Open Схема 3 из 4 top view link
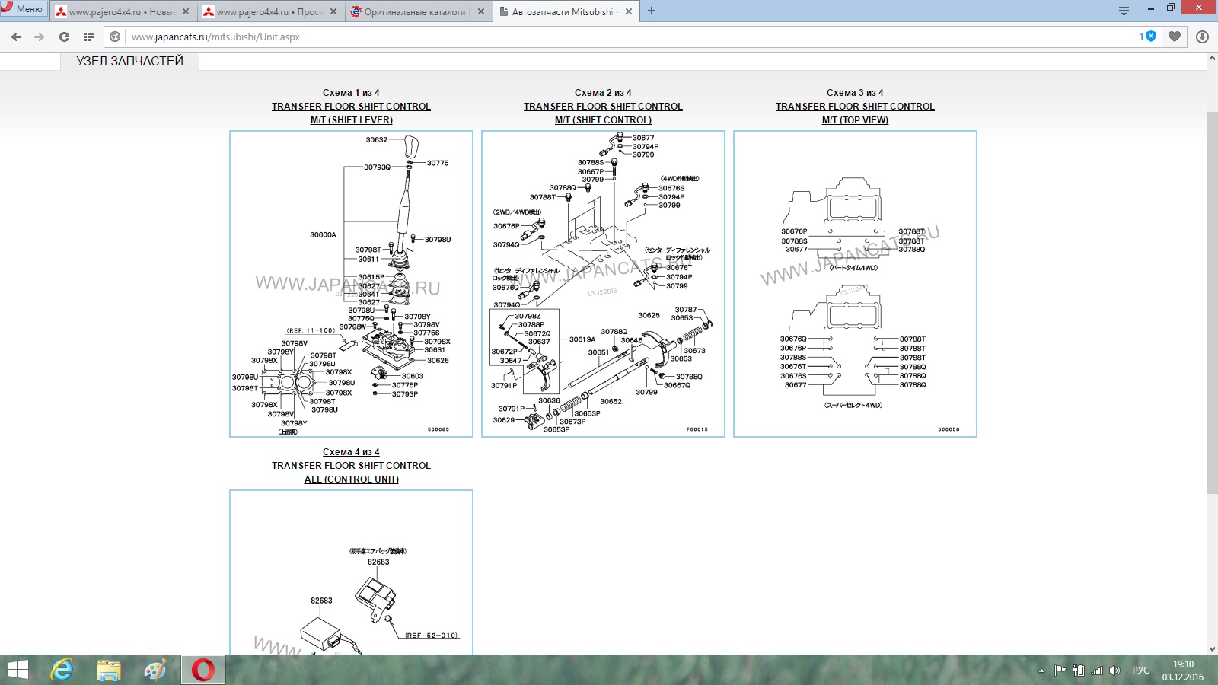The image size is (1218, 685). coord(855,93)
